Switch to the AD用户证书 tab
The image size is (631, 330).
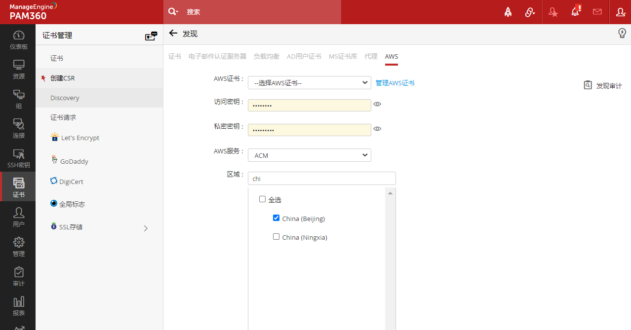[304, 56]
